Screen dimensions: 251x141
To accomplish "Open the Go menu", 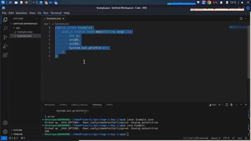I will click(x=39, y=13).
